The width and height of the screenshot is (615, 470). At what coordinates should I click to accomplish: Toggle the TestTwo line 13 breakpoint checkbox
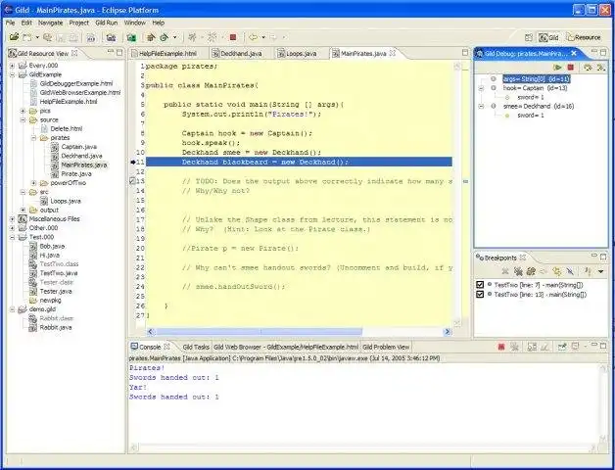(x=479, y=295)
